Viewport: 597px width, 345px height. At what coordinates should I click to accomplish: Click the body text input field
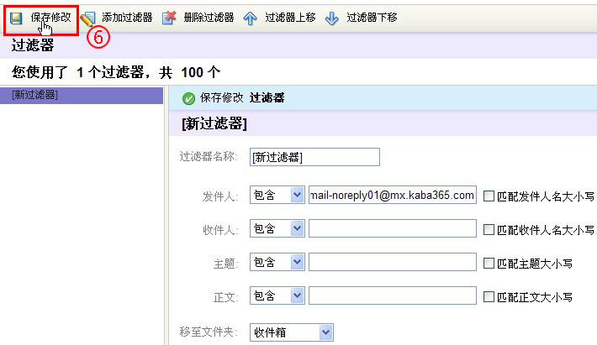[393, 296]
